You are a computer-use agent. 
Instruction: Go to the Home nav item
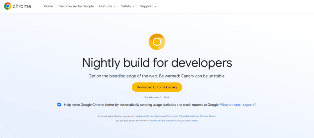(x=48, y=6)
